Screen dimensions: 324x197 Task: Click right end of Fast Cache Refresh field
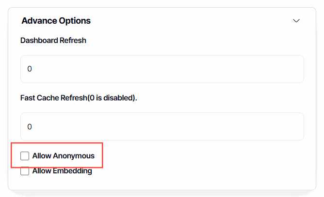tap(291, 127)
